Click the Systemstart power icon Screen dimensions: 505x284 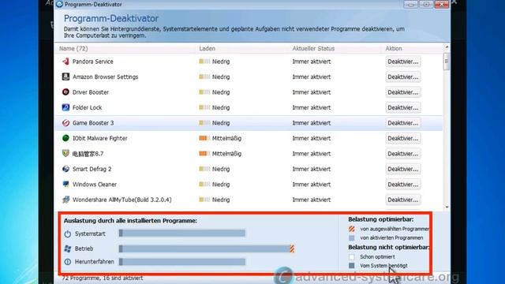68,234
